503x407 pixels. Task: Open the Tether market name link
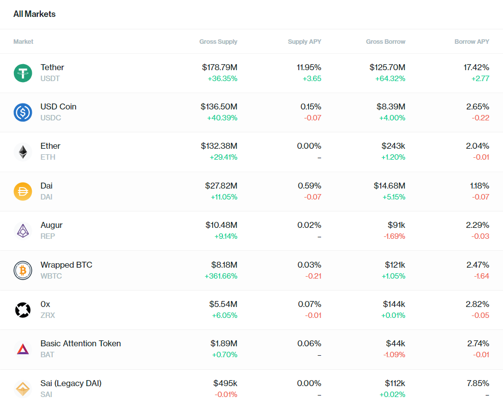point(52,68)
